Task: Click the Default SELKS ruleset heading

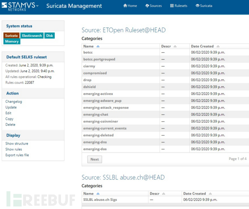Action: 26,57
